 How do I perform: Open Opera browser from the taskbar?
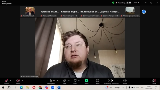point(34,87)
